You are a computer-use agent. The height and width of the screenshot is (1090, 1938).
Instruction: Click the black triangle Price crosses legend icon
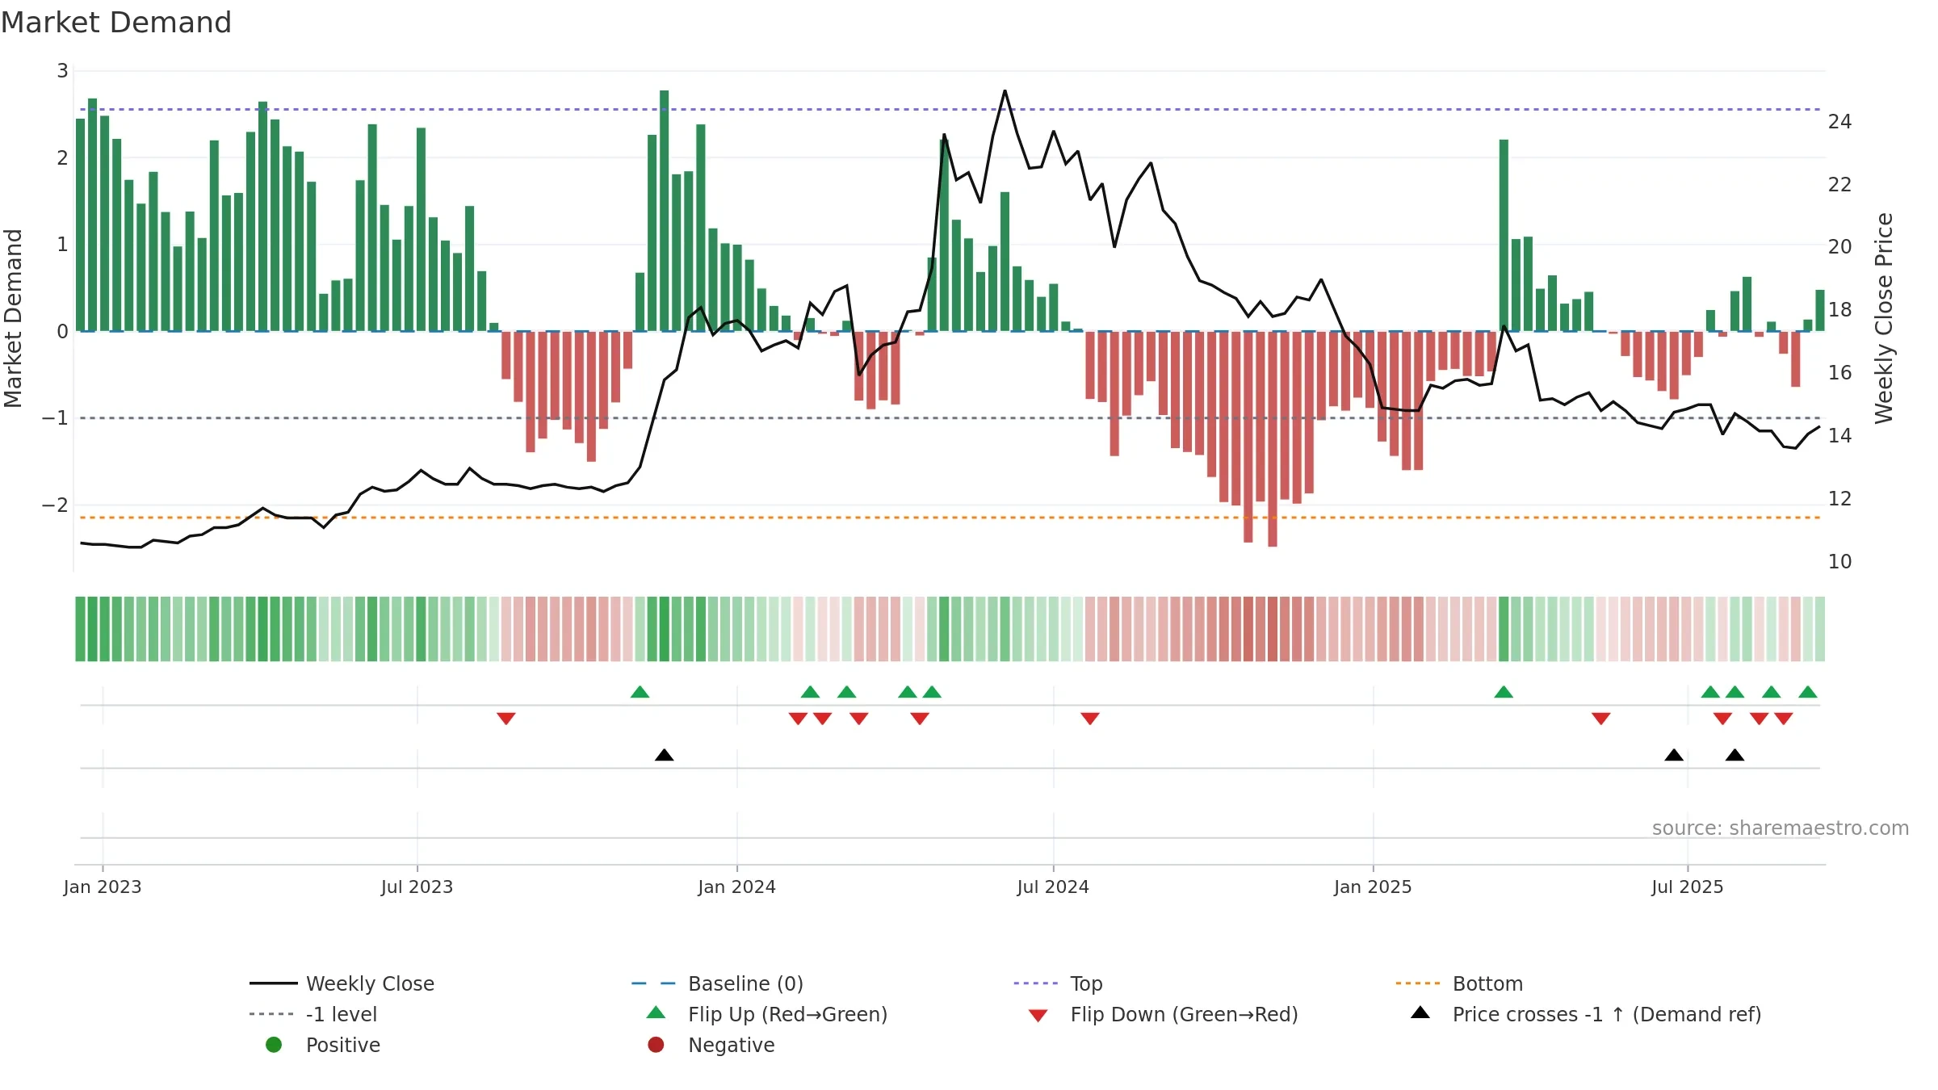click(x=1420, y=1012)
